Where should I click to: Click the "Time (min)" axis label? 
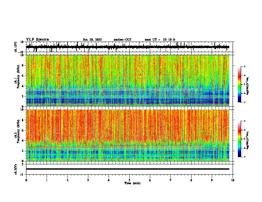[132, 183]
